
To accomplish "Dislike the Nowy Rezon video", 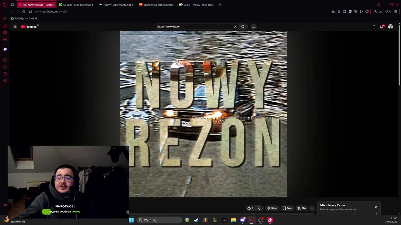I will (259, 208).
